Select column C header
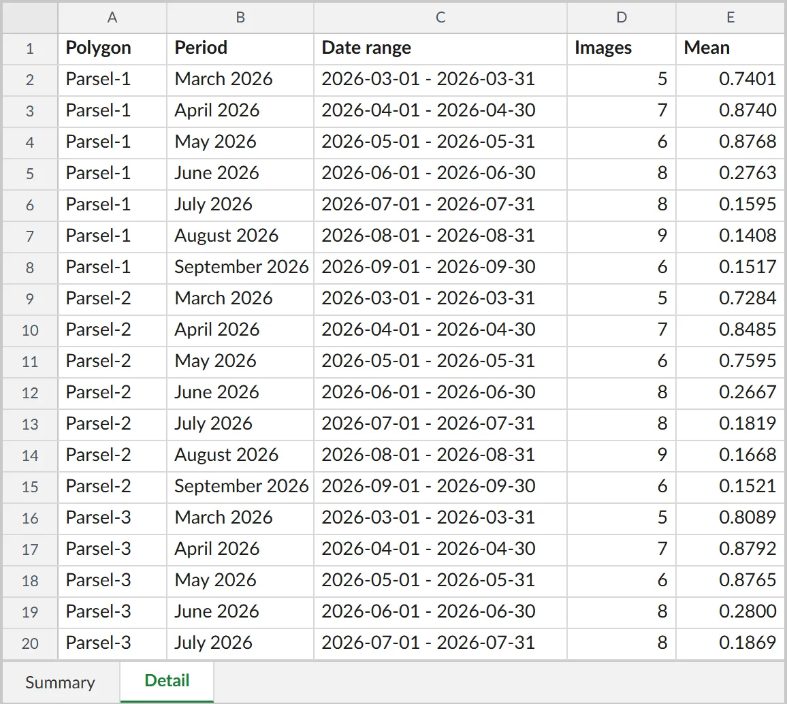The height and width of the screenshot is (704, 787). (x=440, y=18)
